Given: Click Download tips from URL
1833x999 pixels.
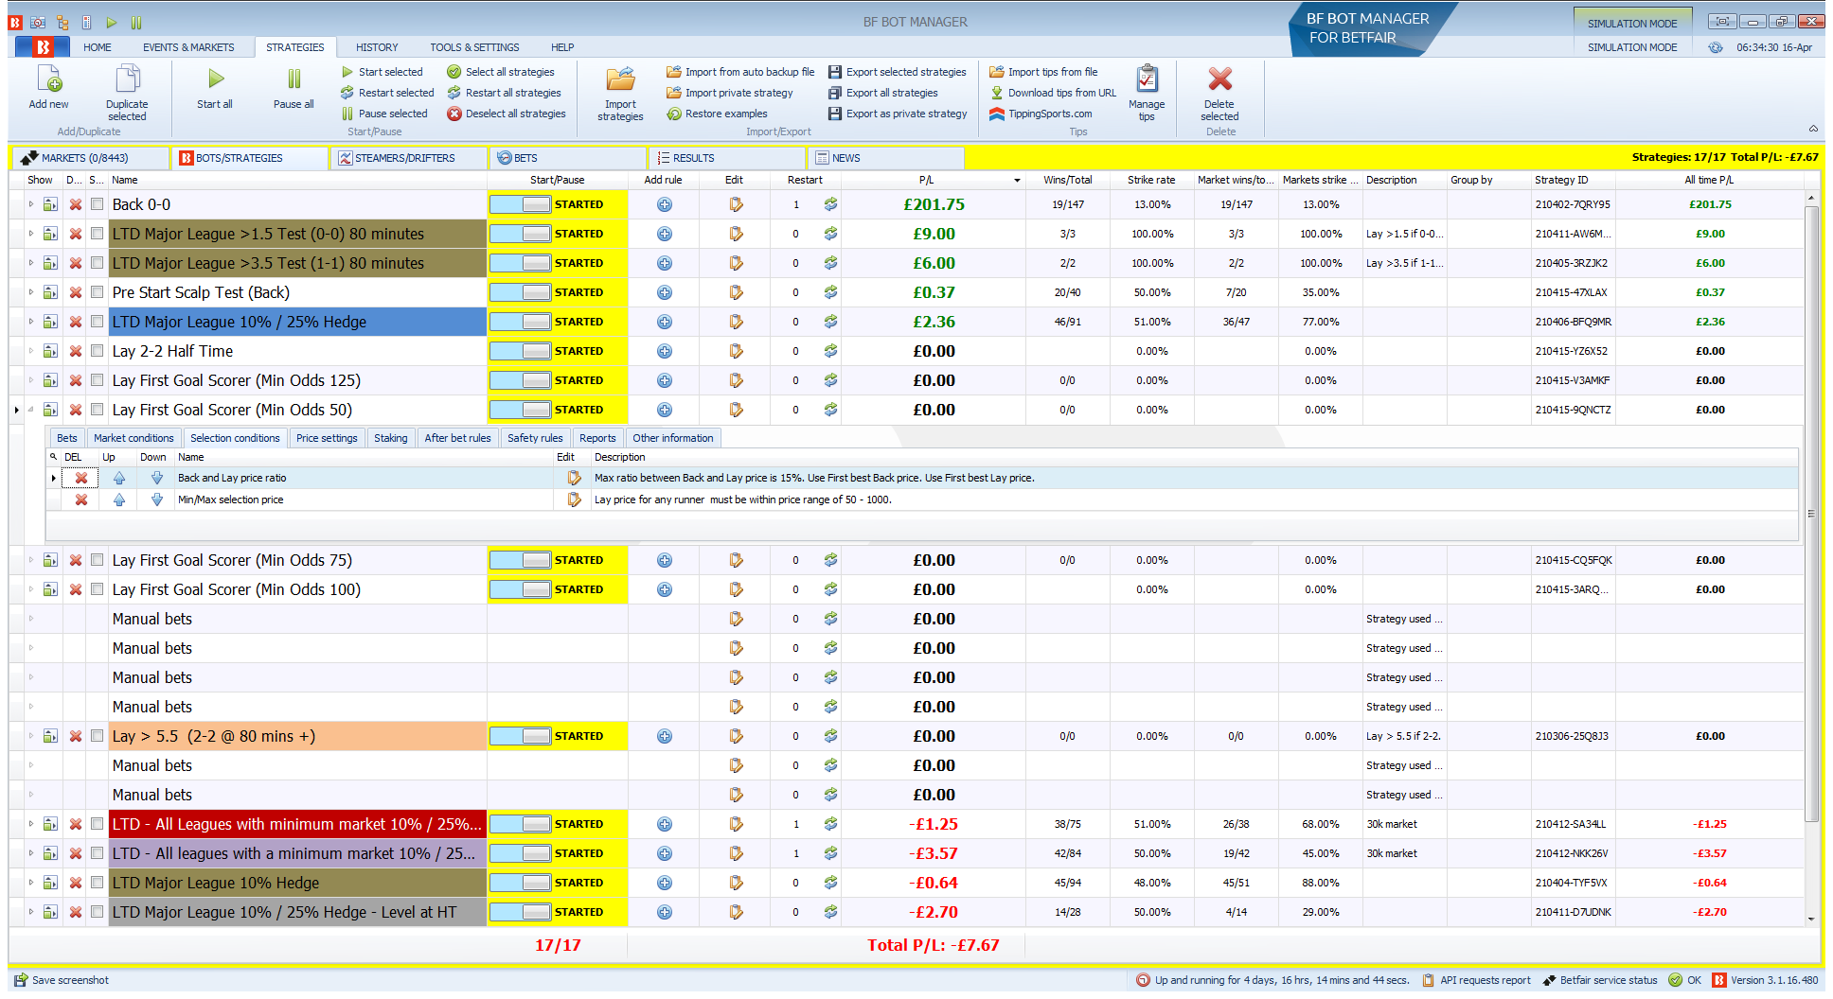Looking at the screenshot, I should point(1053,93).
